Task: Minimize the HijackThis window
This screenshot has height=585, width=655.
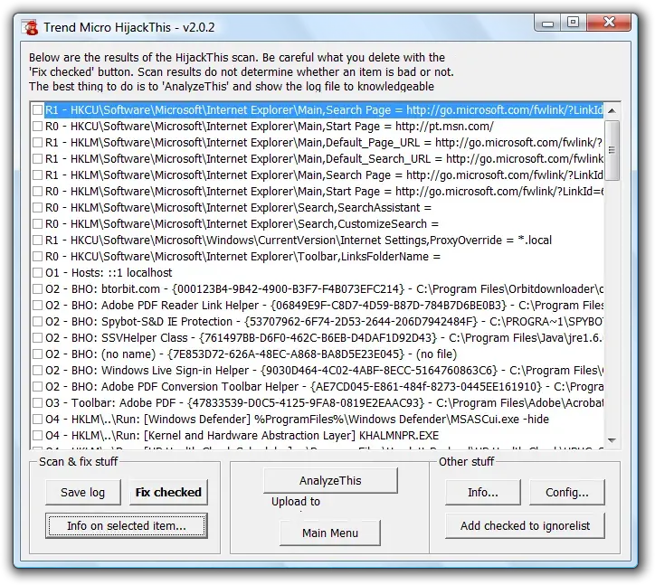Action: pyautogui.click(x=547, y=23)
